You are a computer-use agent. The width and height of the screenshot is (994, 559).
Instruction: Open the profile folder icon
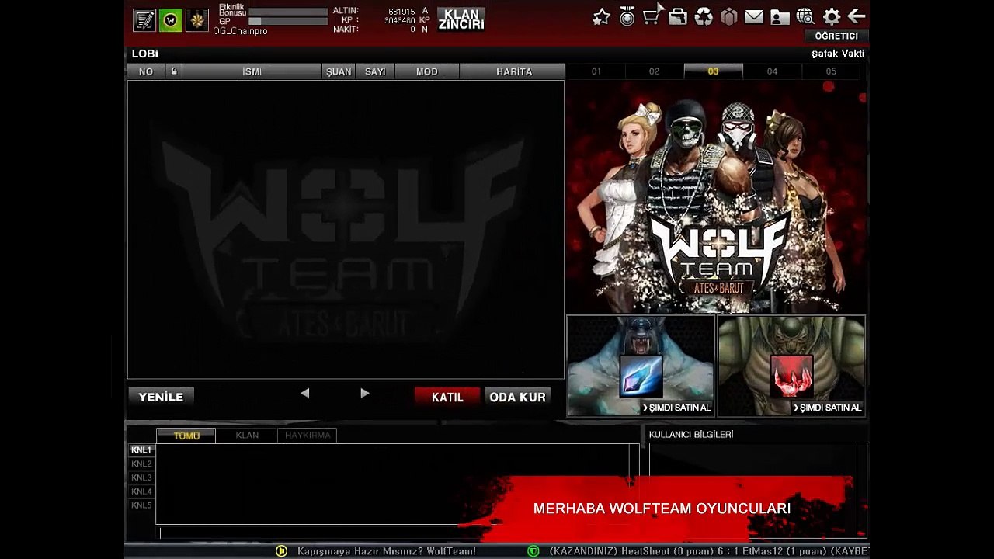780,17
